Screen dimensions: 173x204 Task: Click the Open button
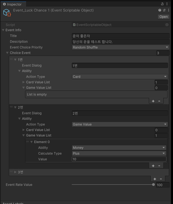[x=163, y=17]
